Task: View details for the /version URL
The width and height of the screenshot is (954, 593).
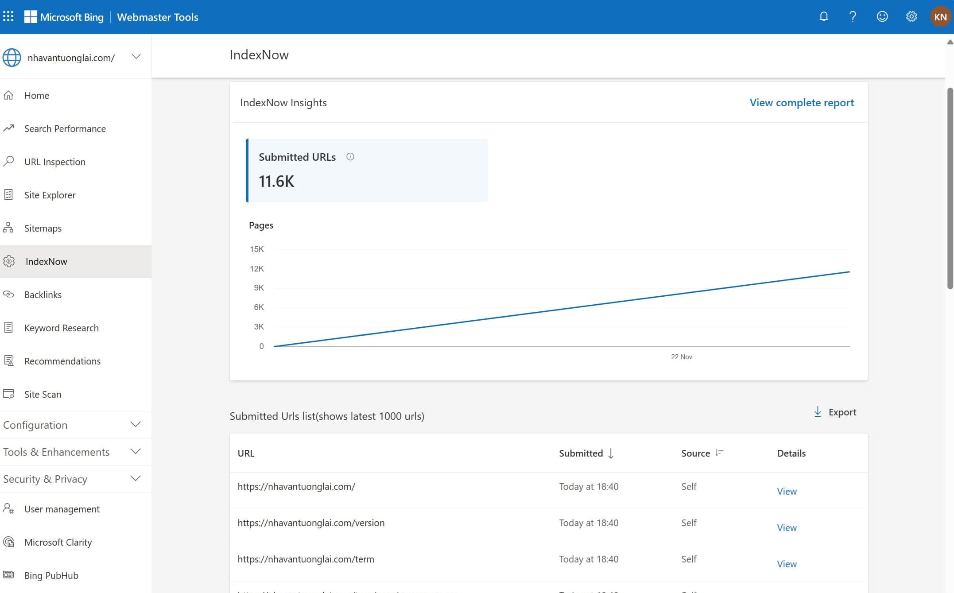Action: tap(787, 527)
